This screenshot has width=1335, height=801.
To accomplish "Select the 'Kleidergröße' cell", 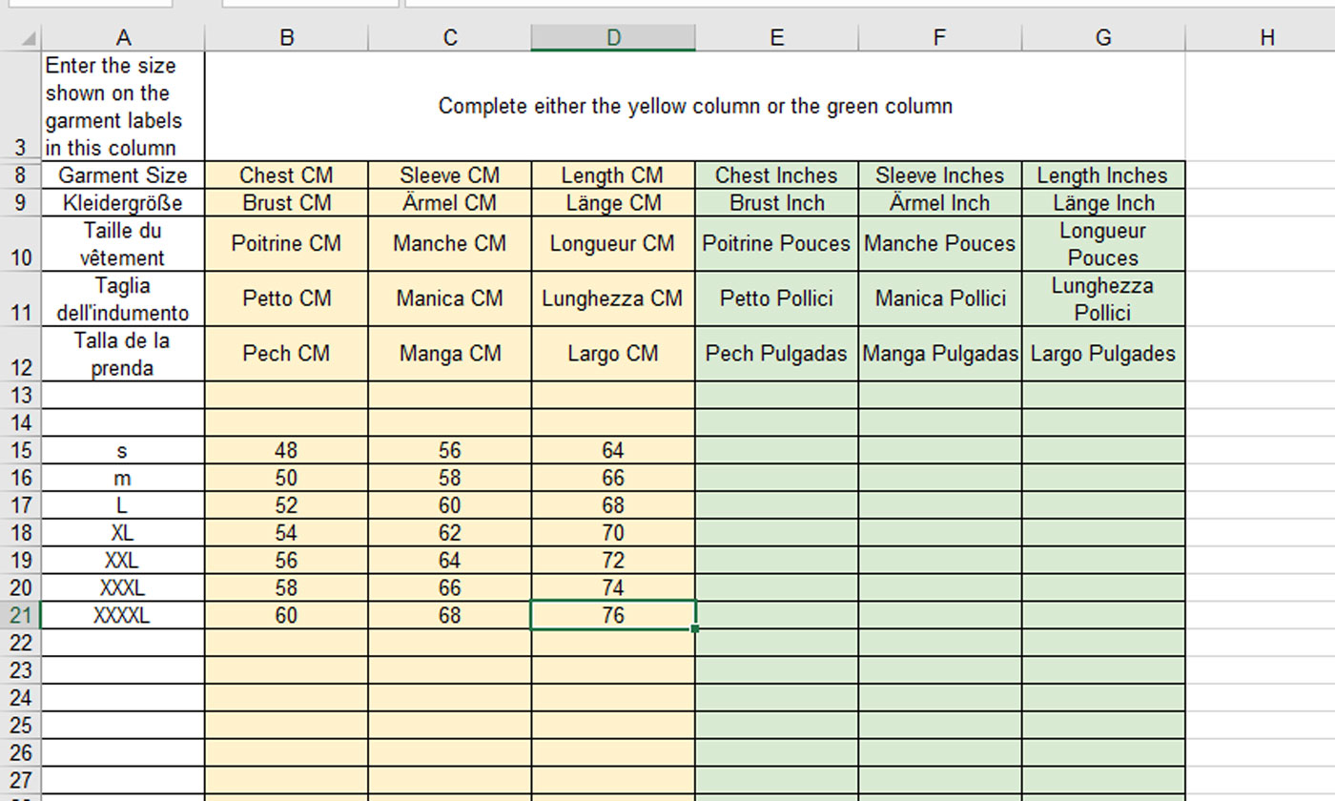I will click(x=123, y=203).
